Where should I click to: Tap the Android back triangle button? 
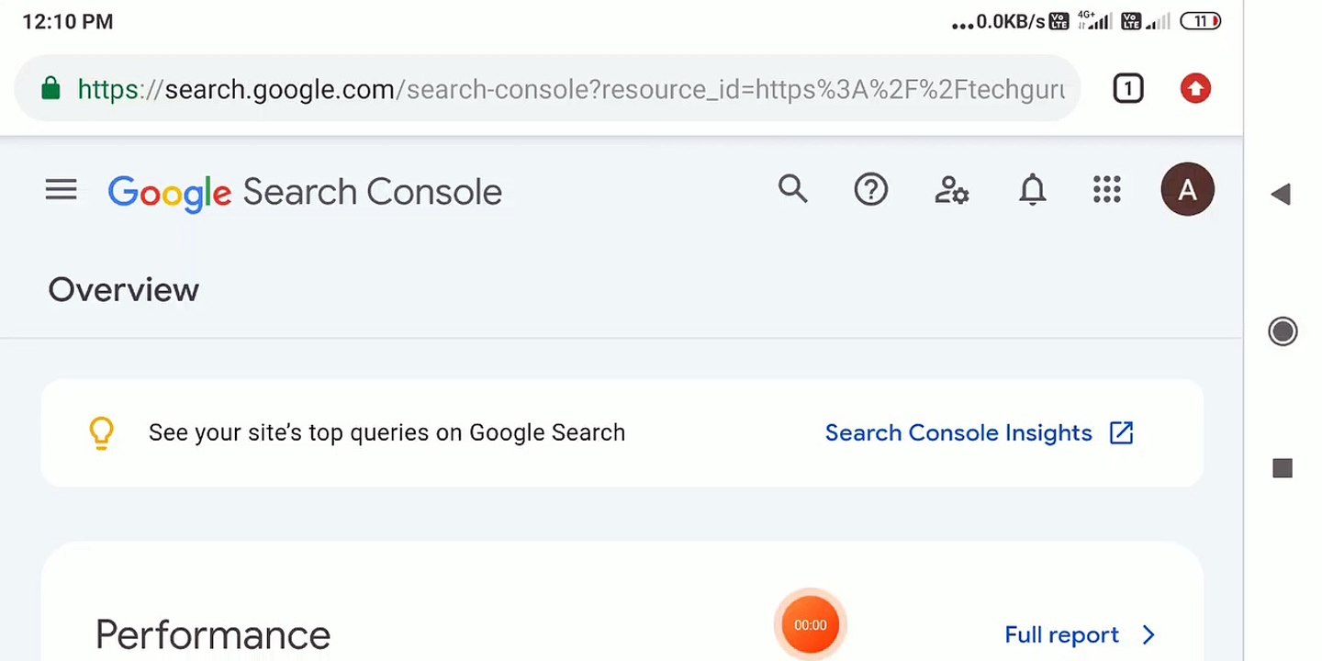tap(1282, 195)
